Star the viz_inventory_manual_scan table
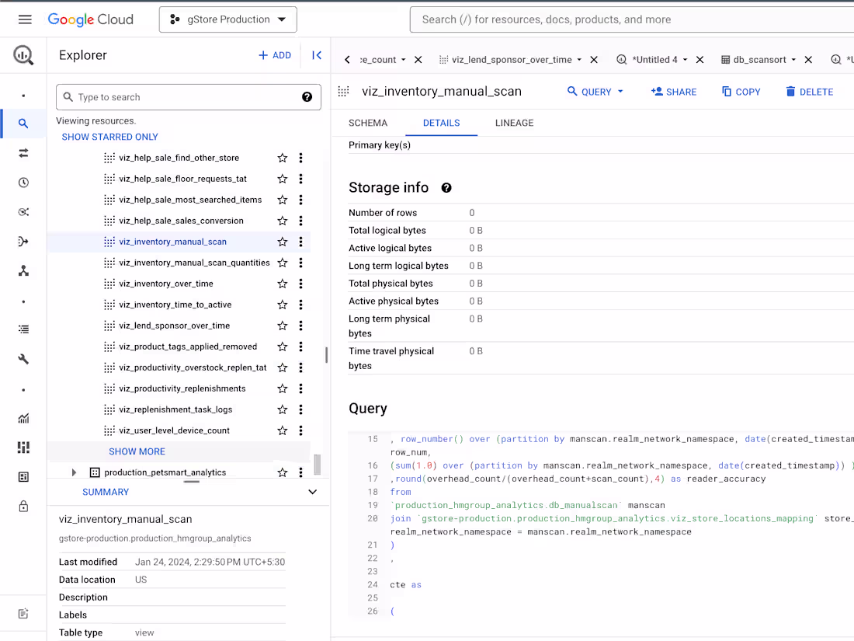 [282, 242]
